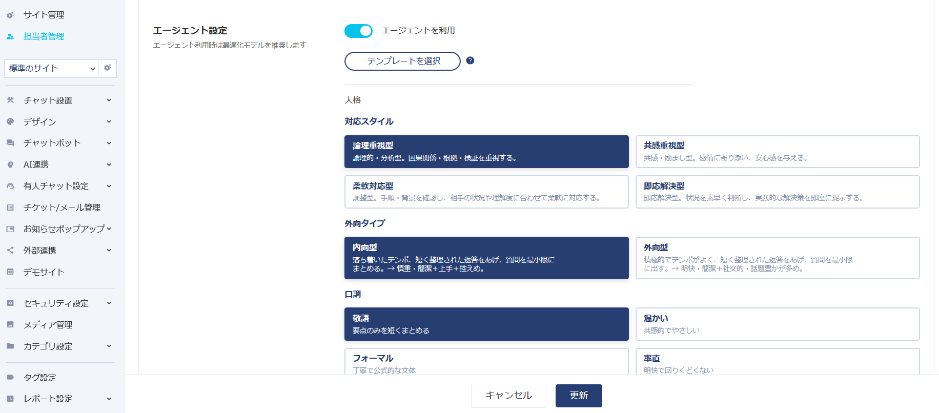
Task: Open the 標準のサイト site dropdown
Action: [50, 68]
